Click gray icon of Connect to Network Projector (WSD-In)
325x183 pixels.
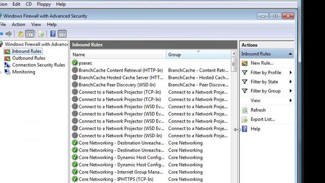pyautogui.click(x=75, y=136)
